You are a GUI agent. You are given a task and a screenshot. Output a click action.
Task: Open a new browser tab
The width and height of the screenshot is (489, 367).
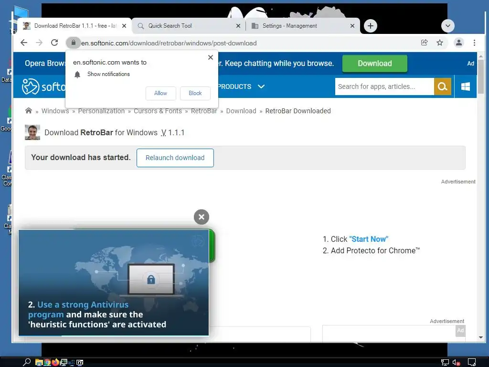[x=370, y=26]
